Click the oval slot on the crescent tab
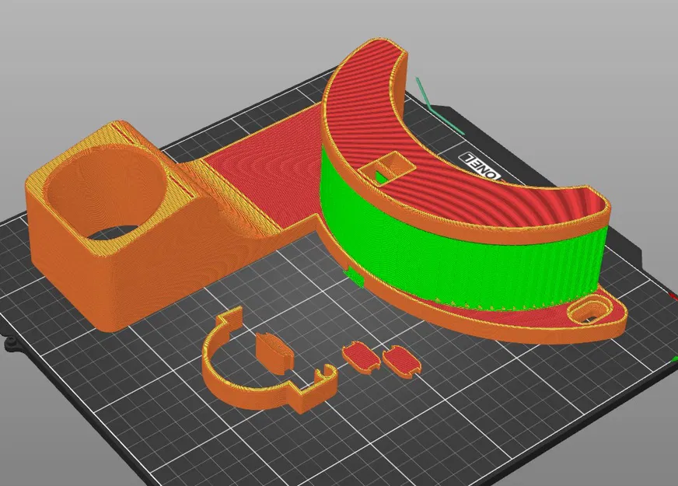 pyautogui.click(x=589, y=311)
